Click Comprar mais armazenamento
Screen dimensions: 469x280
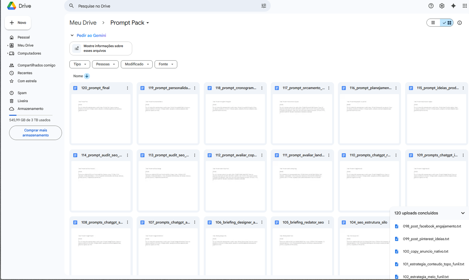tap(35, 133)
